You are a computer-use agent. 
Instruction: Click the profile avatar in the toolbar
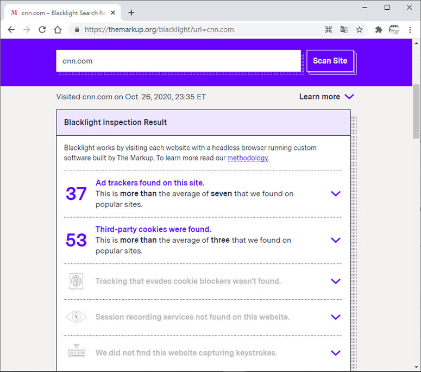pyautogui.click(x=394, y=30)
